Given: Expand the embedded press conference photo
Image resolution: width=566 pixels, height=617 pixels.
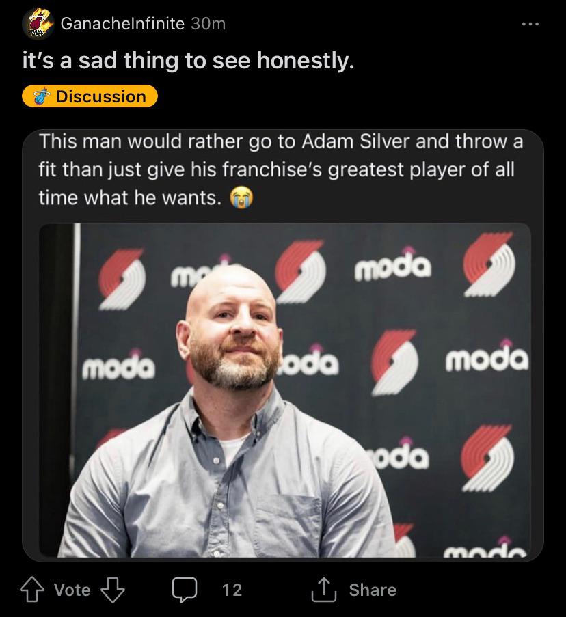Looking at the screenshot, I should tap(283, 389).
